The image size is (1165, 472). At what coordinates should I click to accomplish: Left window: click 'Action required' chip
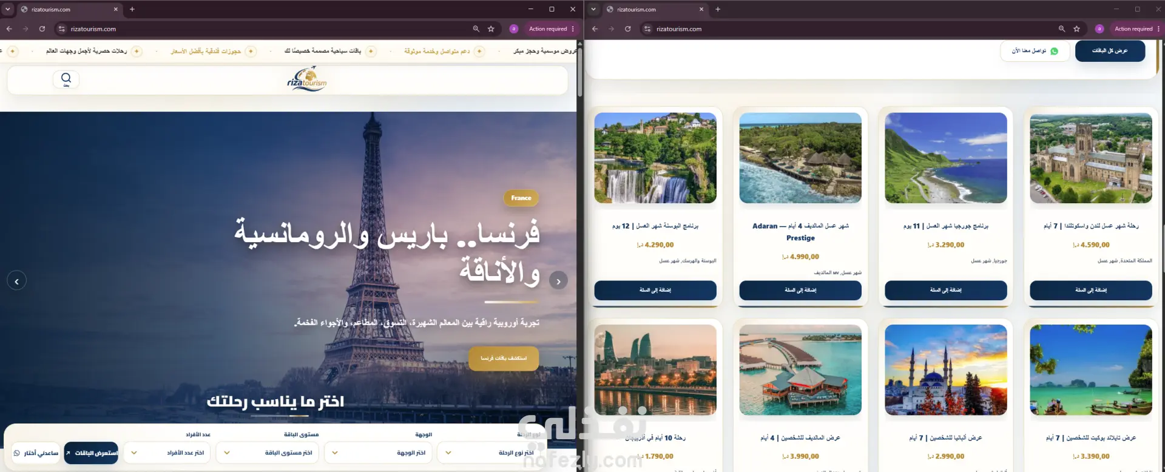click(547, 29)
